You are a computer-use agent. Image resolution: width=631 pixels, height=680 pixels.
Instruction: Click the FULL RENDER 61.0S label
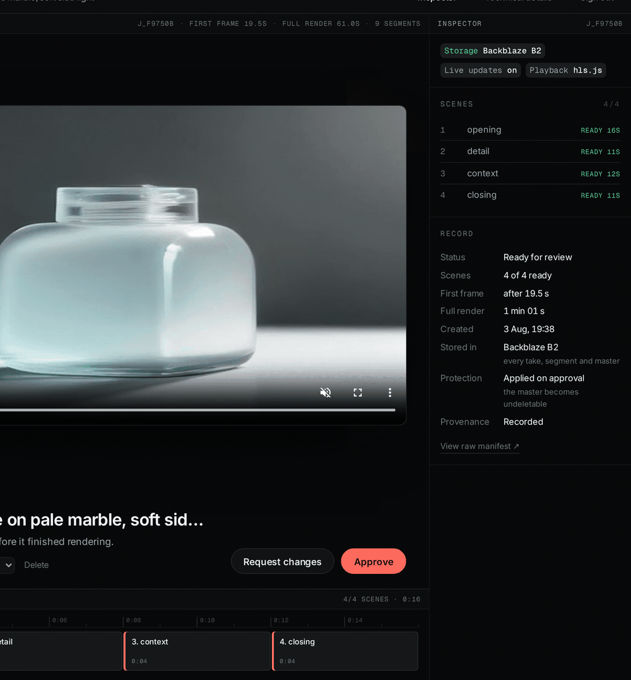click(321, 23)
